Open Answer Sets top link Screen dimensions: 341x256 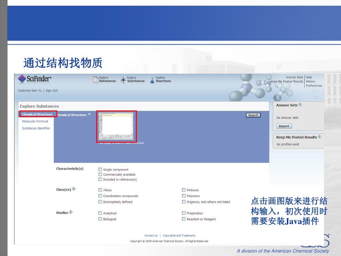tap(294, 77)
